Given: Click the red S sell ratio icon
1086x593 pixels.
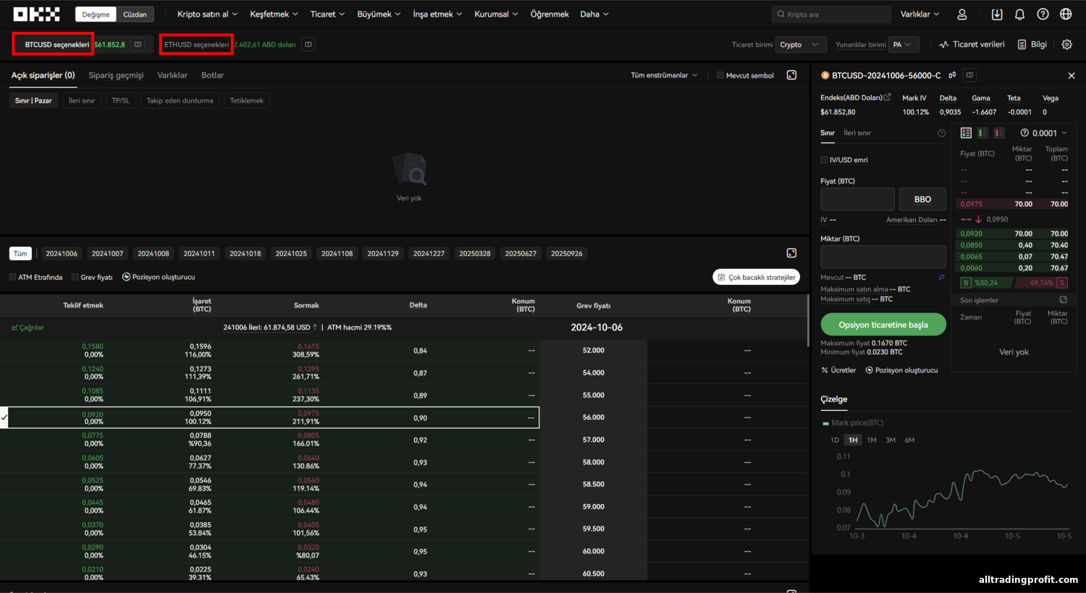Looking at the screenshot, I should [1062, 283].
